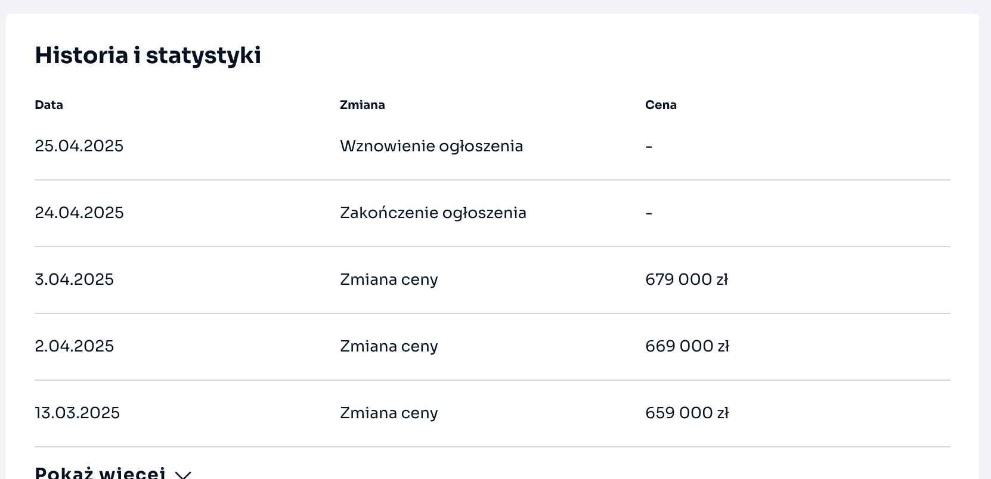Click the Zmiana column header
Image resolution: width=991 pixels, height=479 pixels.
tap(363, 105)
